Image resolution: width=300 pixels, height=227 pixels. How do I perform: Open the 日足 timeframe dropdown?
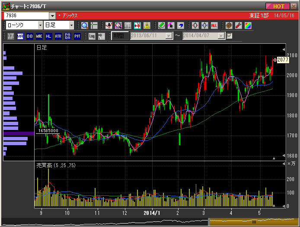pyautogui.click(x=71, y=26)
